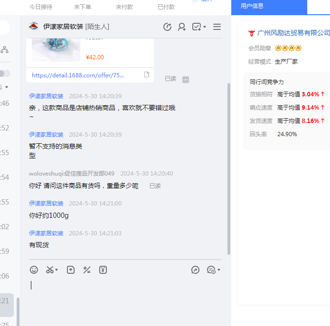Click the upload file icon
Viewport: 330px width, 326px height.
[x=70, y=270]
